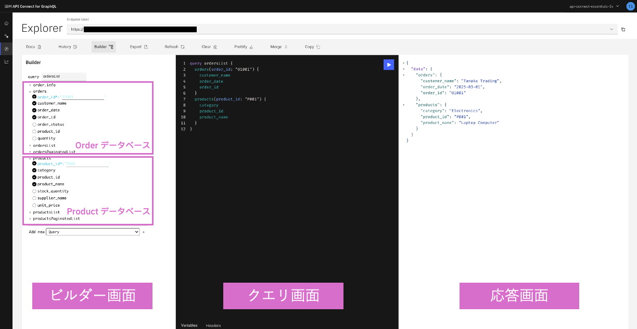Expand the productsList node
The image size is (637, 329).
pyautogui.click(x=30, y=212)
